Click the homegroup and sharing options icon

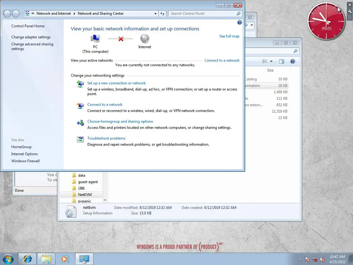80,123
